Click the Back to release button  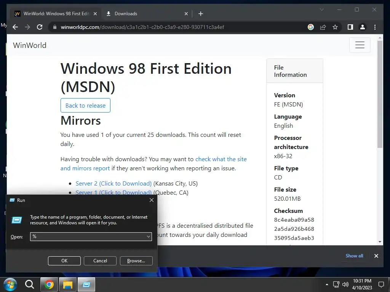pos(85,106)
